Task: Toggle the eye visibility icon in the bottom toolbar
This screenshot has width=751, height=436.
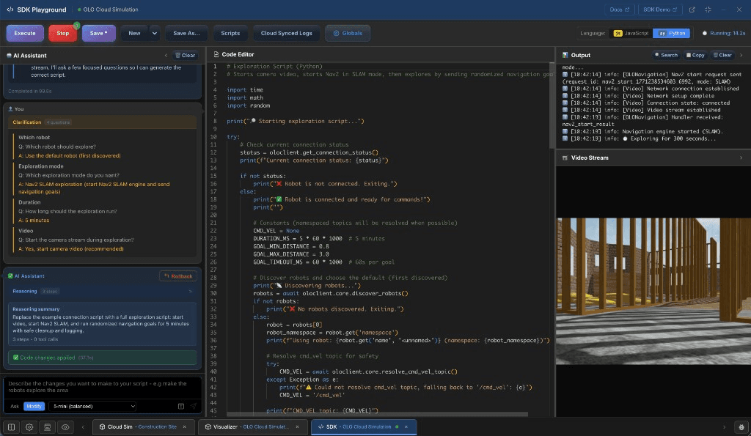Action: click(65, 427)
